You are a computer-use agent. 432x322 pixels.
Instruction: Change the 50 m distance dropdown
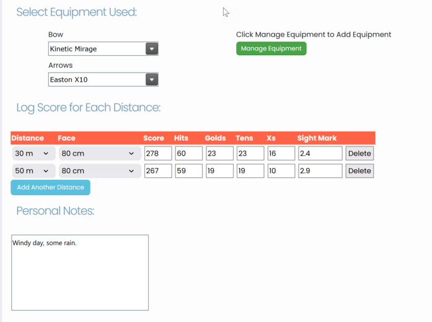(33, 171)
